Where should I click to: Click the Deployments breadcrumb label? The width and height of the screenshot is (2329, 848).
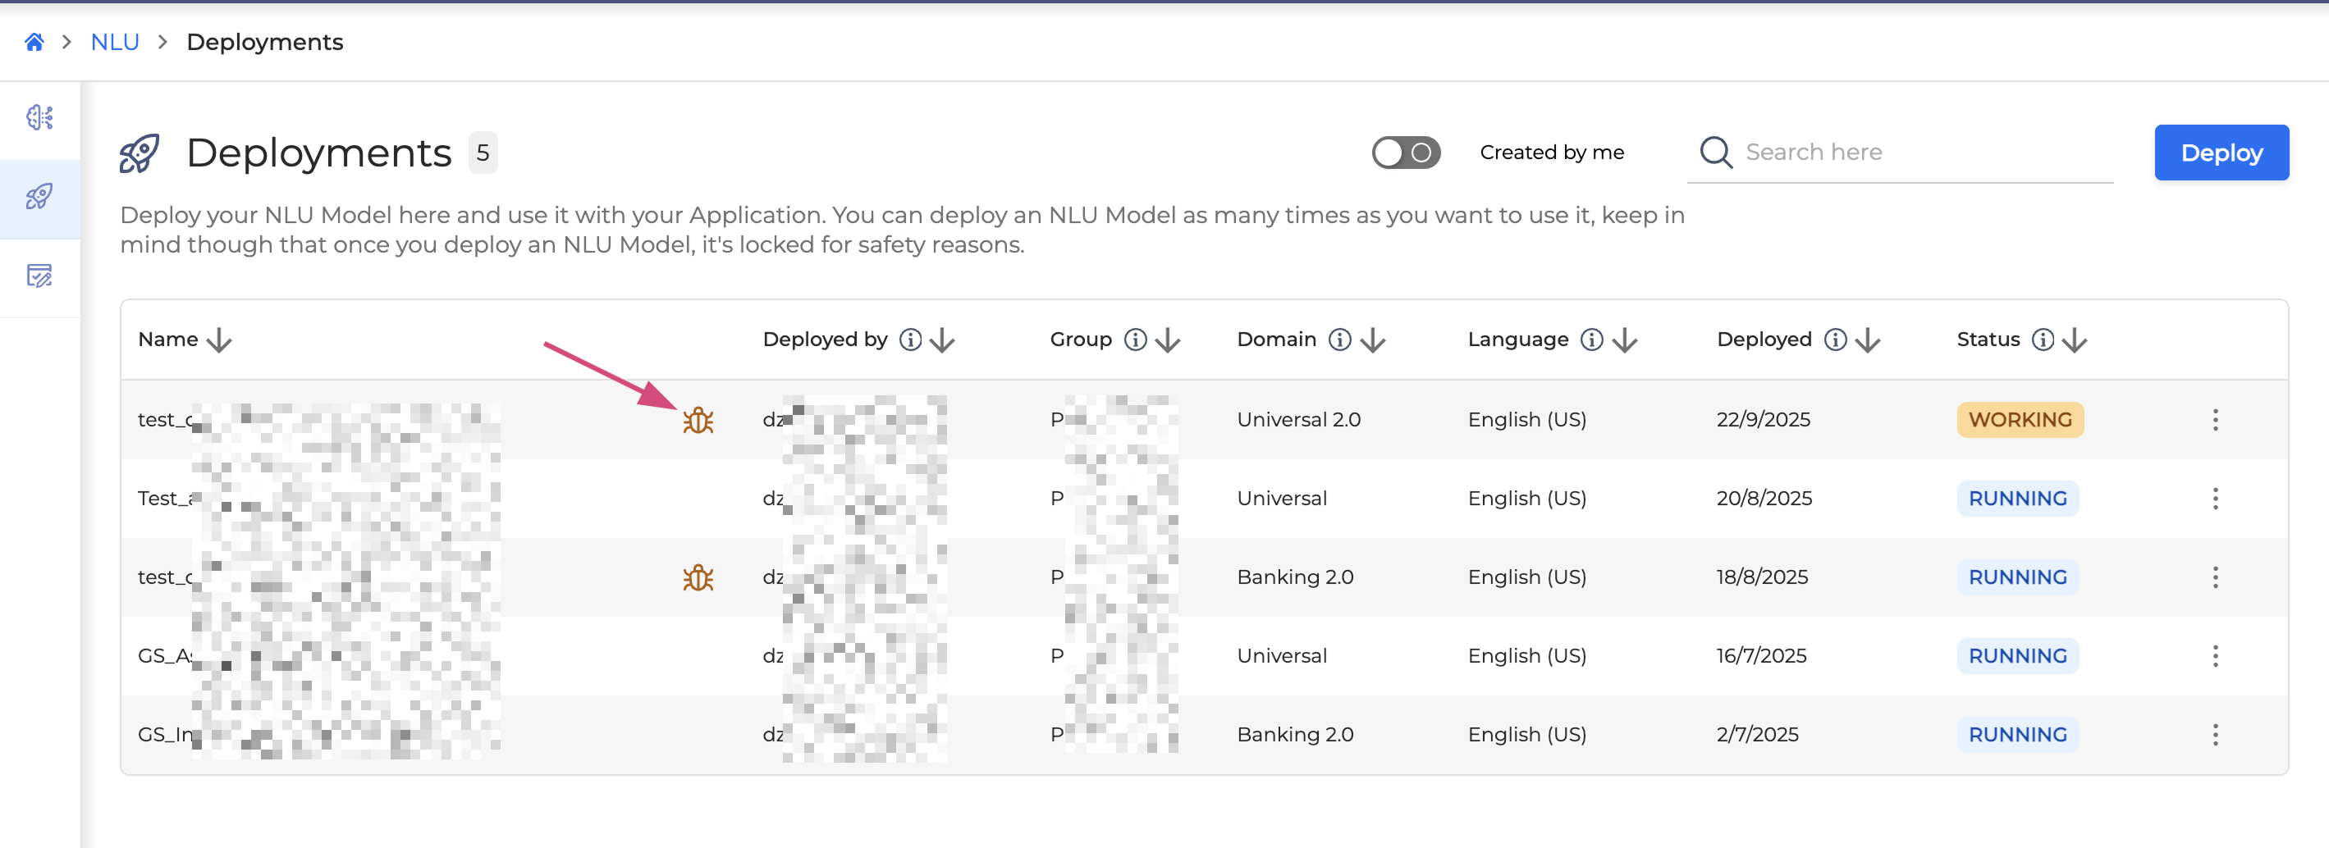265,42
